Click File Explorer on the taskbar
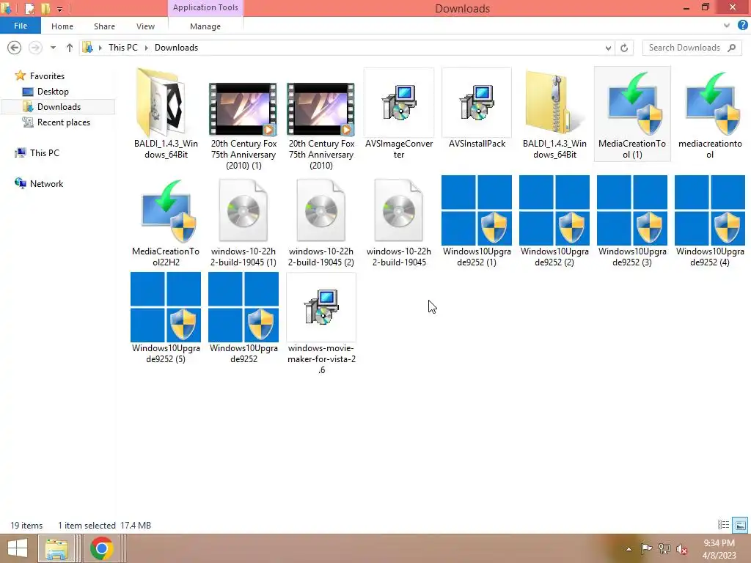This screenshot has width=751, height=563. [56, 548]
